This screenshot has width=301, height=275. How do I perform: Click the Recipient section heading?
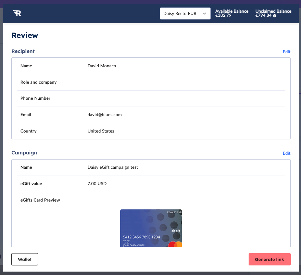(x=23, y=51)
